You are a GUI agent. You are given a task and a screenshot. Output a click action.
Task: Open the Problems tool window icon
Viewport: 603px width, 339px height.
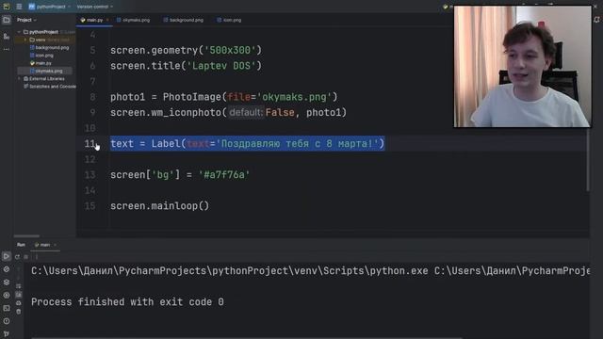coord(7,321)
